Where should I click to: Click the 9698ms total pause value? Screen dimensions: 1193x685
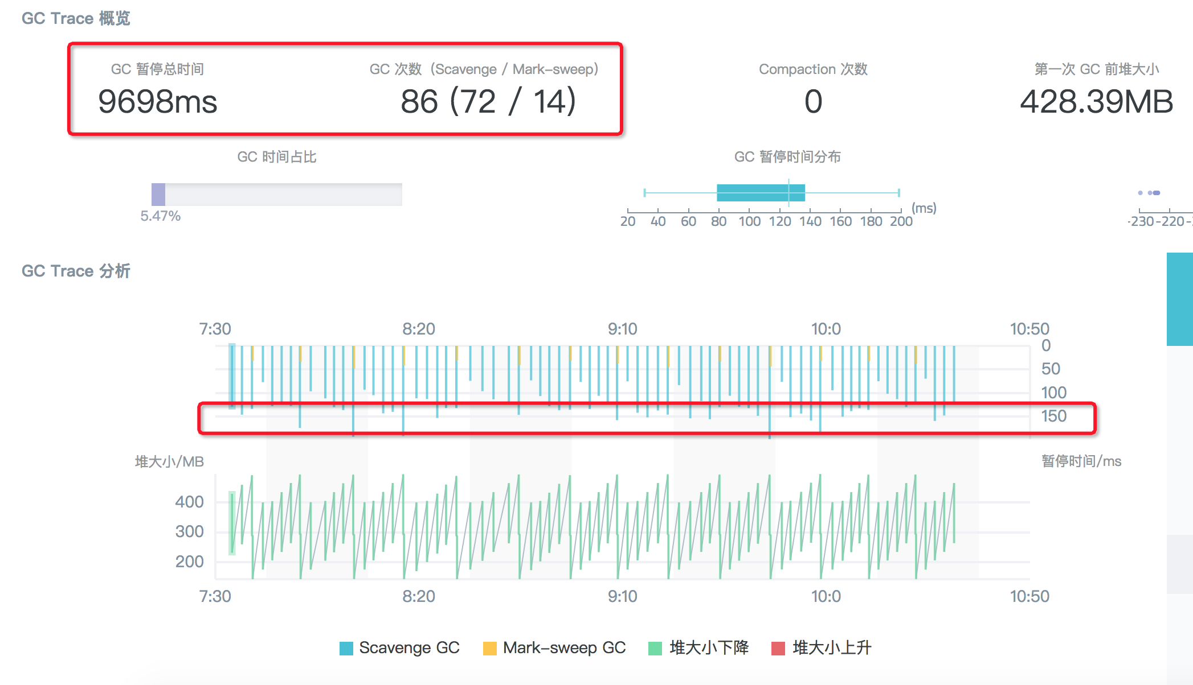pyautogui.click(x=158, y=102)
